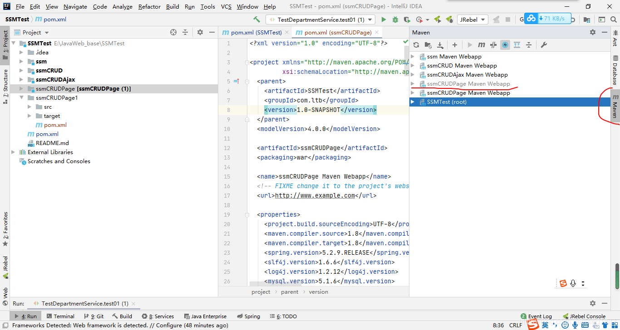The width and height of the screenshot is (620, 330).
Task: Run TestDepartmentService.test01 with green play icon
Action: (x=384, y=19)
